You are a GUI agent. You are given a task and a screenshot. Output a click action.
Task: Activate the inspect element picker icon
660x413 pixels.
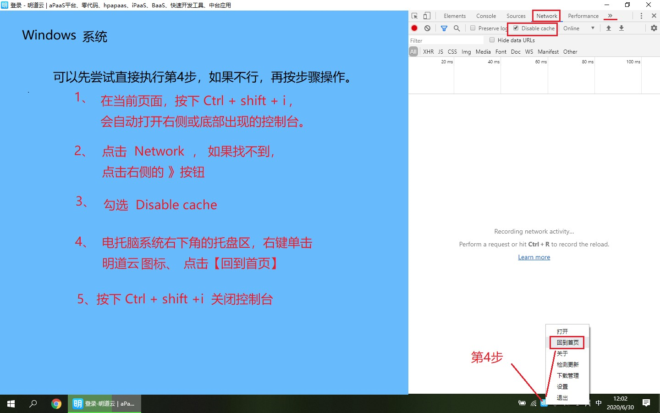pyautogui.click(x=415, y=16)
